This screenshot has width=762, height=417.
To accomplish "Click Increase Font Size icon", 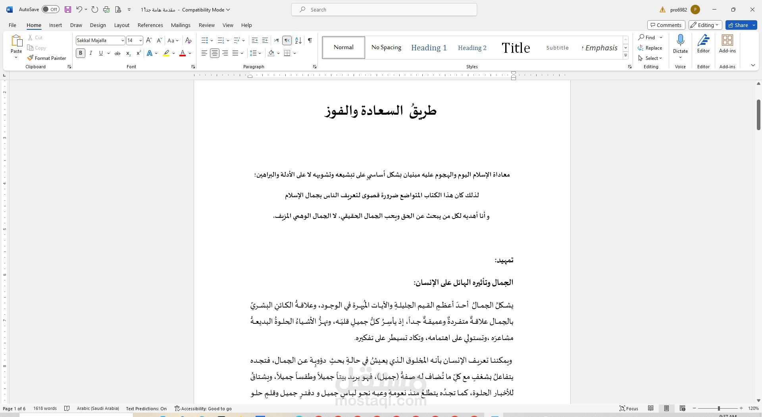I will tap(149, 40).
